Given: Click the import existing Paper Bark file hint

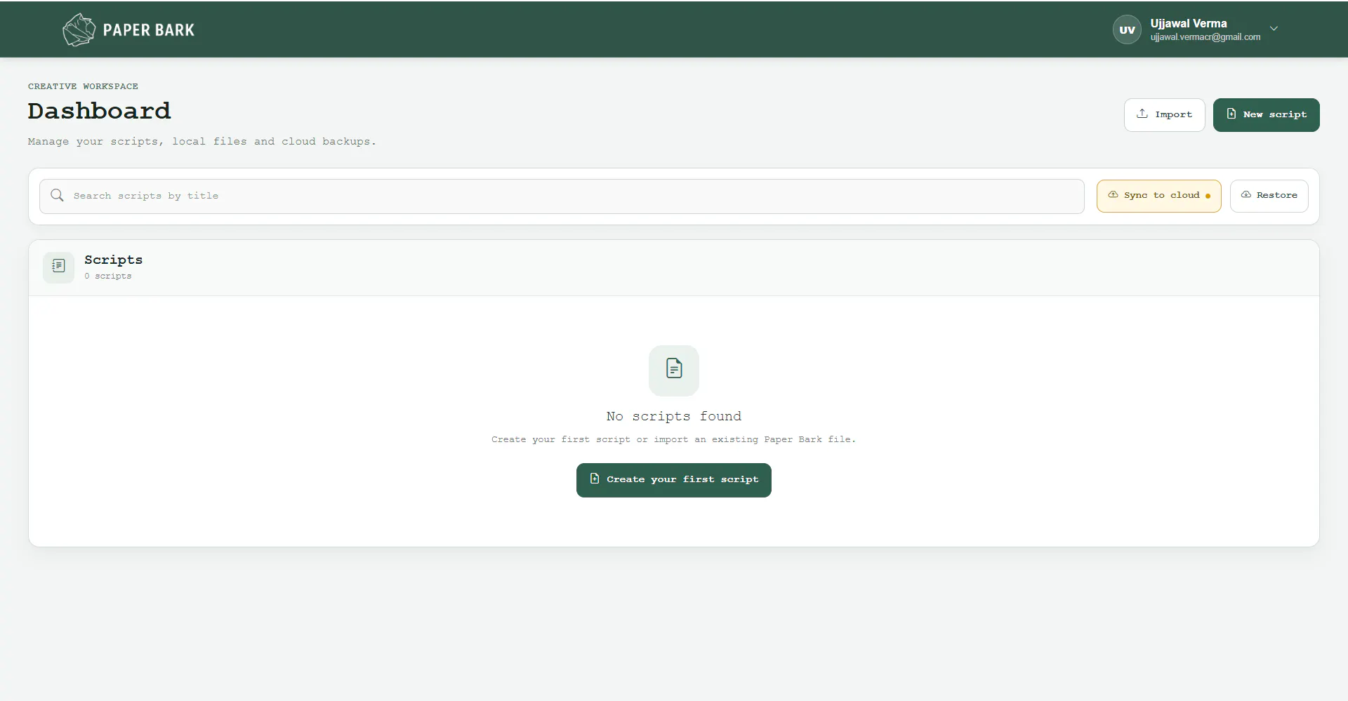Looking at the screenshot, I should [673, 439].
